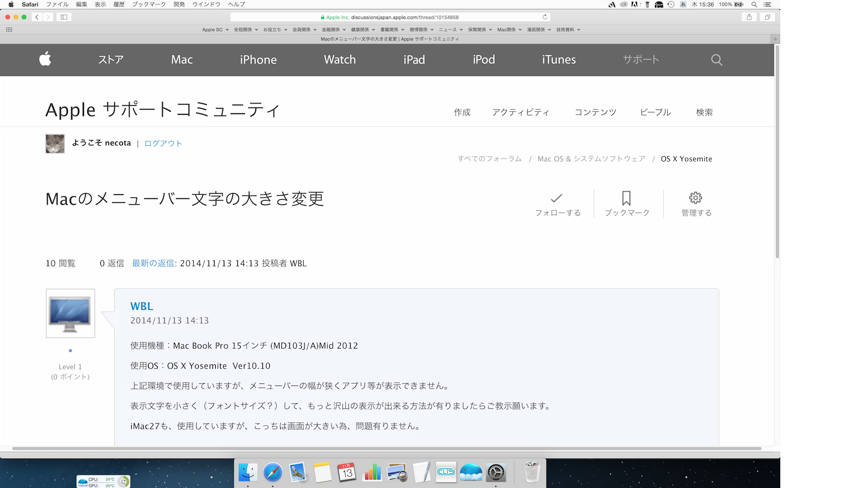The width and height of the screenshot is (867, 488).
Task: Open the 管理する gear icon
Action: point(696,197)
